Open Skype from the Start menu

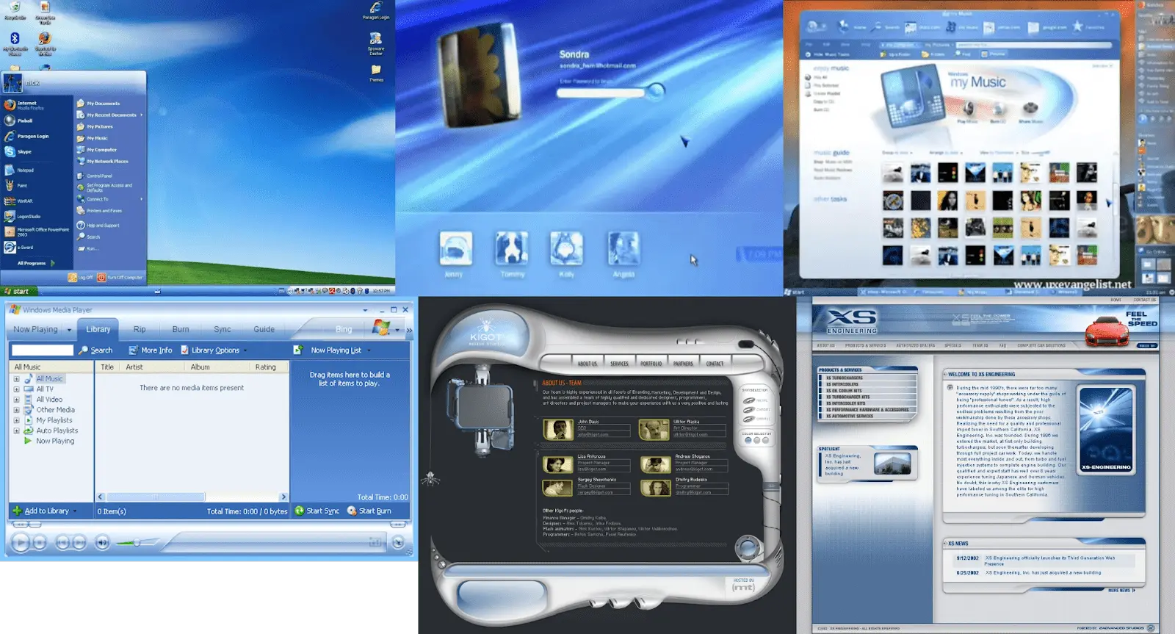pyautogui.click(x=24, y=152)
